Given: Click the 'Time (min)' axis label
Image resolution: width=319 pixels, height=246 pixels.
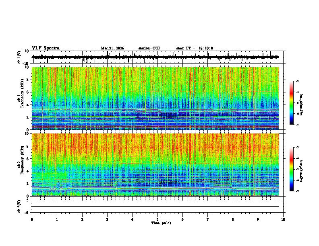Looking at the screenshot, I should [x=161, y=223].
